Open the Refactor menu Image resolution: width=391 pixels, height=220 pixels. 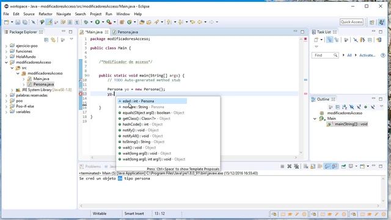pos(45,14)
